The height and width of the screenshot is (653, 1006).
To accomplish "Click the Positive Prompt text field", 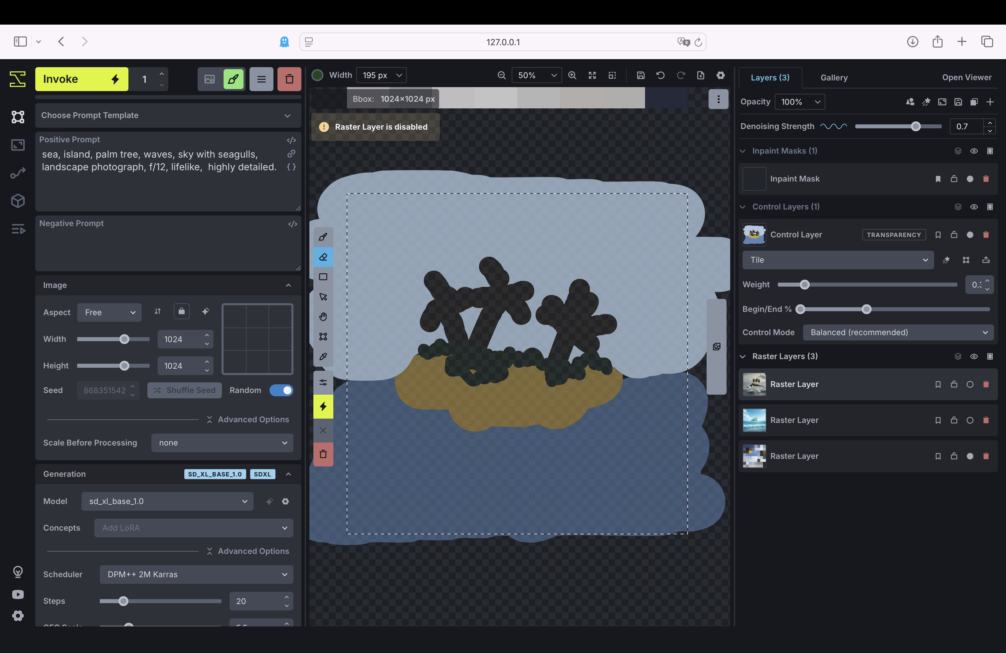I will (x=168, y=172).
